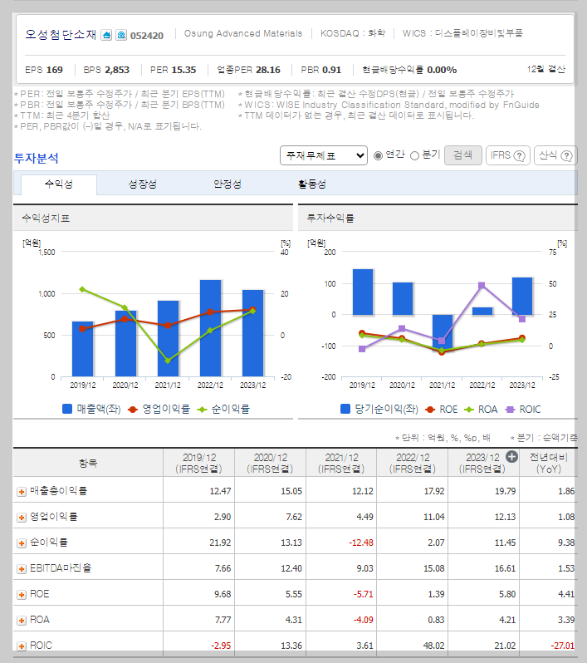
Task: Click the 항목 table header
Action: click(x=88, y=463)
